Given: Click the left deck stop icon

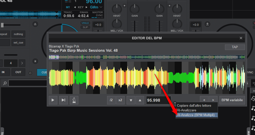Looking at the screenshot, I should (x=35, y=61).
